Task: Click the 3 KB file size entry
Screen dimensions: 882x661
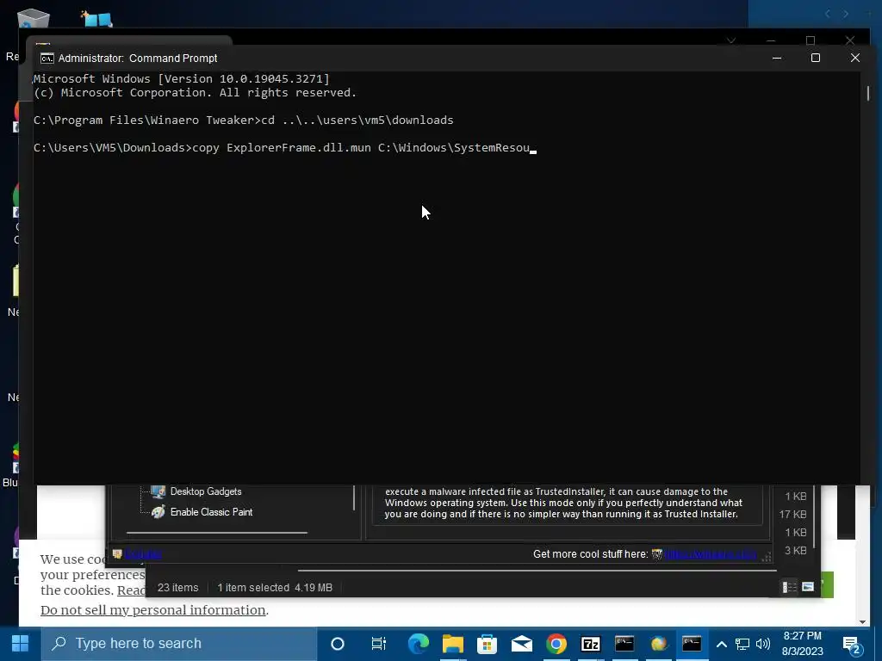Action: (795, 551)
